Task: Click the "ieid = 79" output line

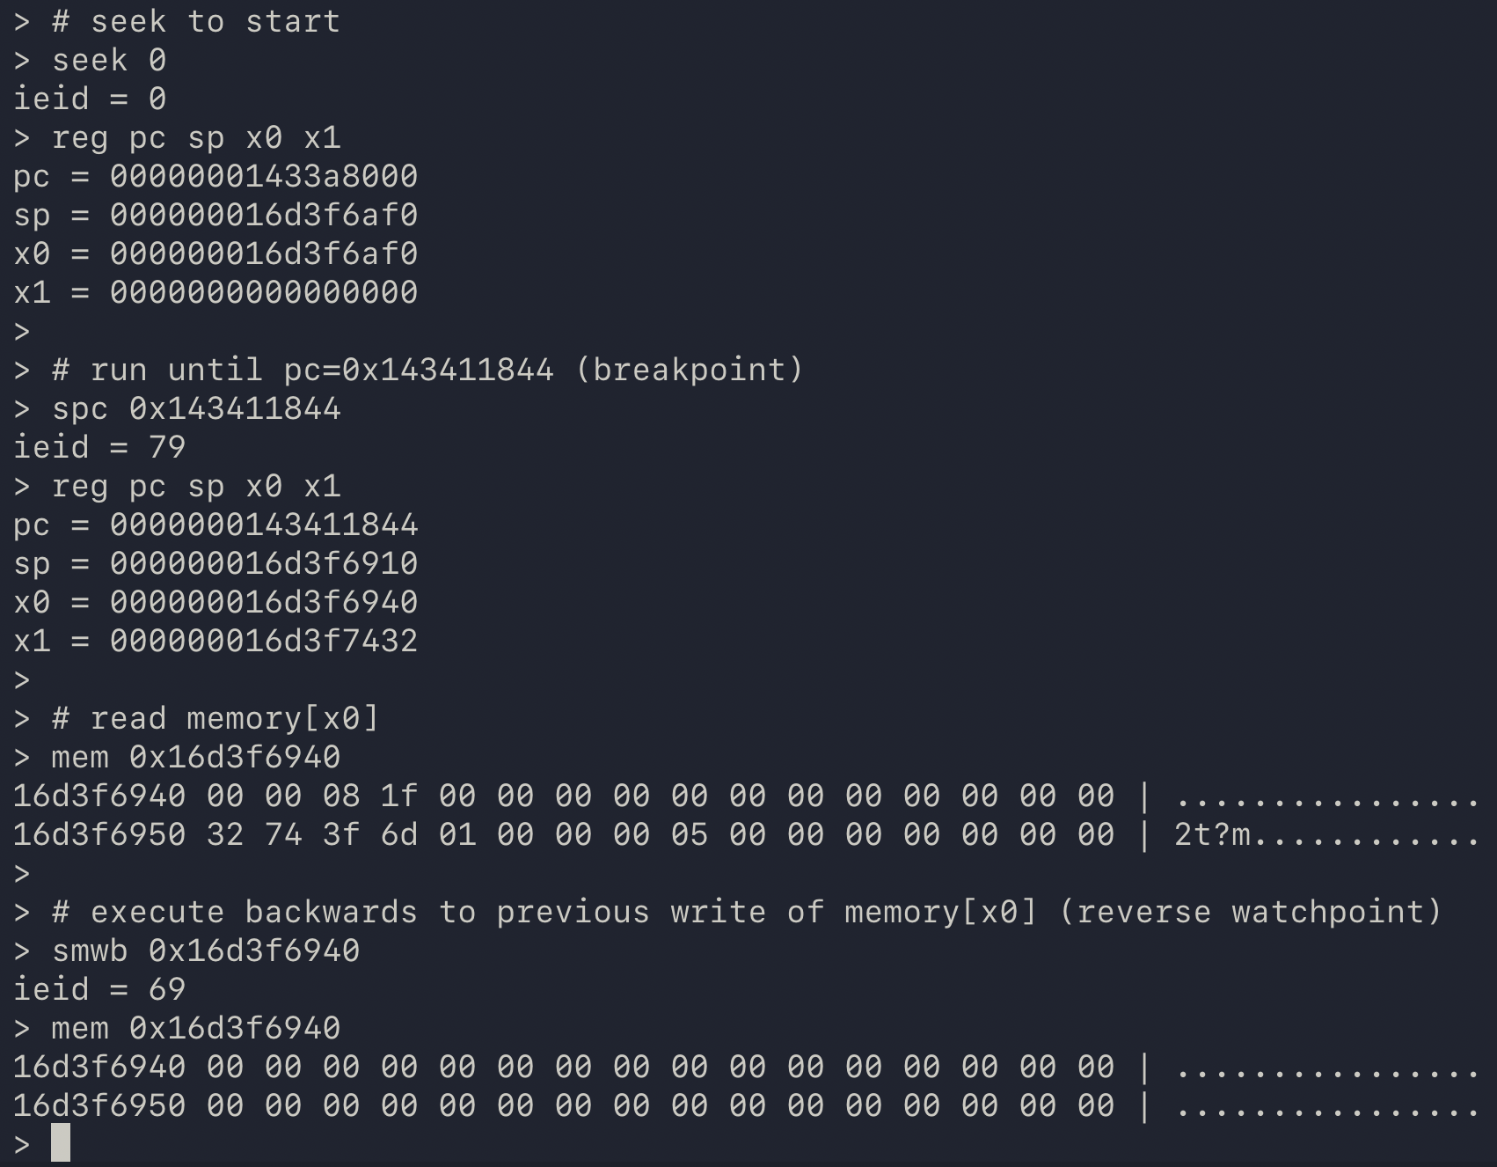Action: click(x=99, y=448)
